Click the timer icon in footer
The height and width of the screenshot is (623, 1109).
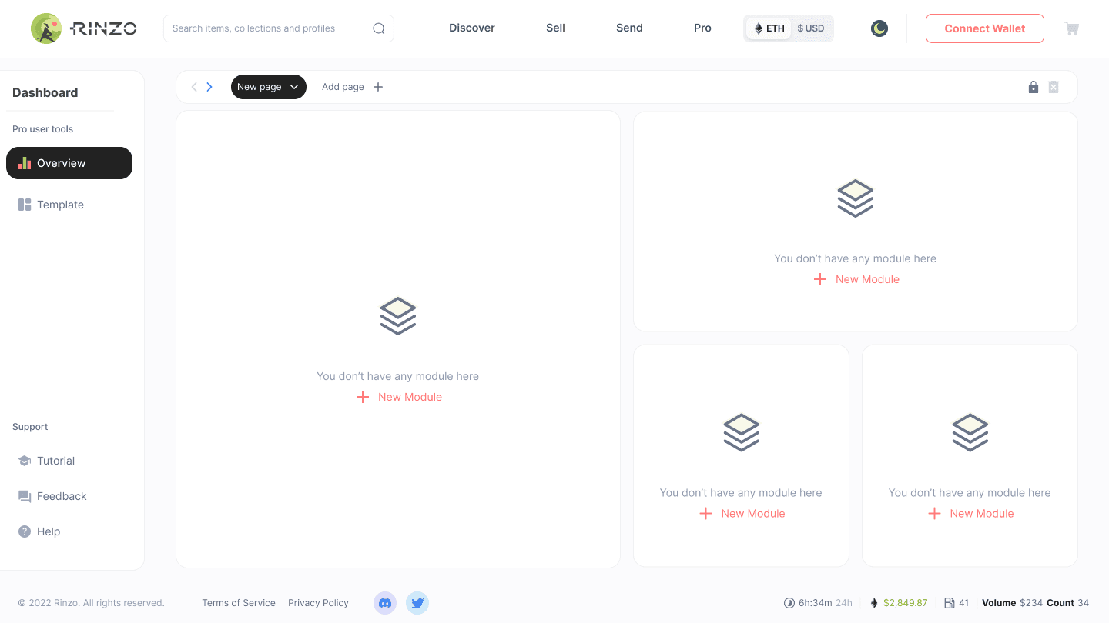pos(789,603)
